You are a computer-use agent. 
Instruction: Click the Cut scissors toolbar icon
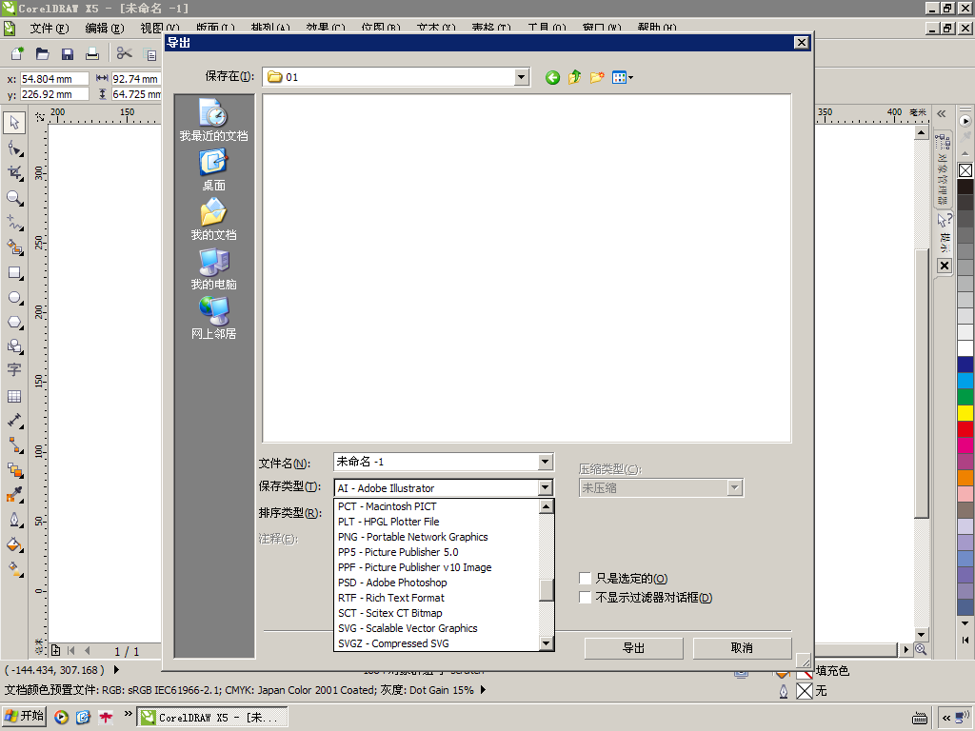[125, 53]
